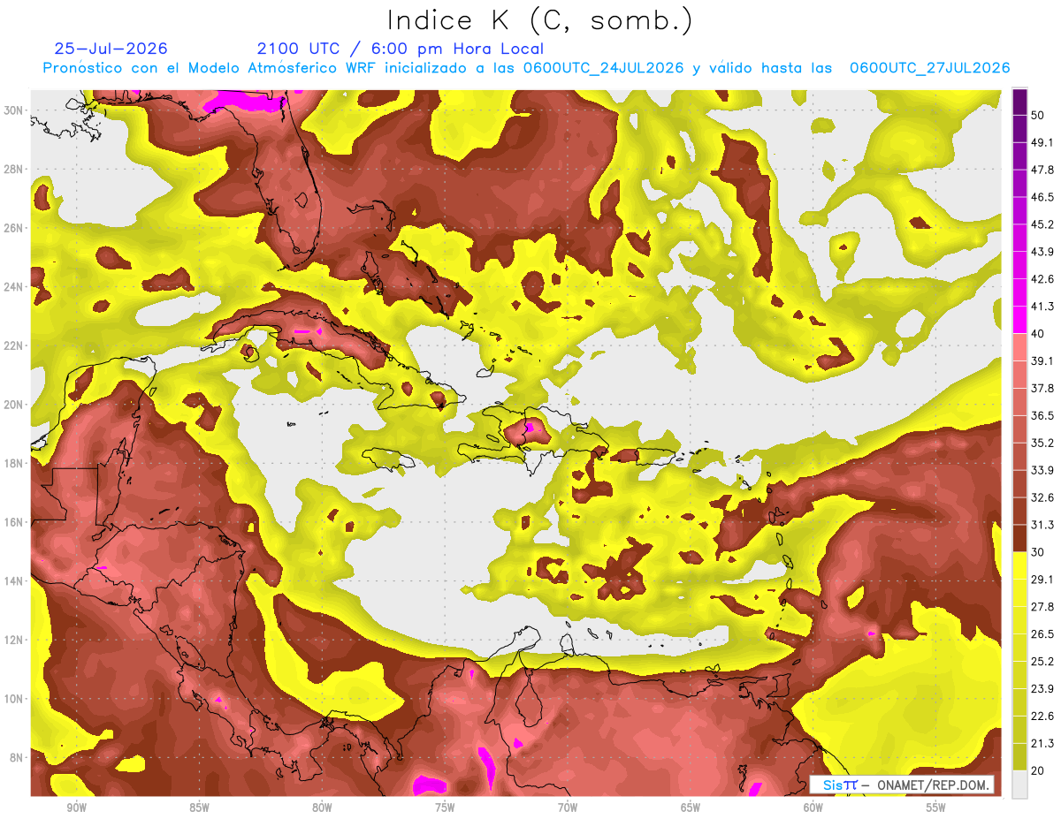This screenshot has height=819, width=1061.
Task: Click the colorbar value '36.5'
Action: click(1042, 415)
